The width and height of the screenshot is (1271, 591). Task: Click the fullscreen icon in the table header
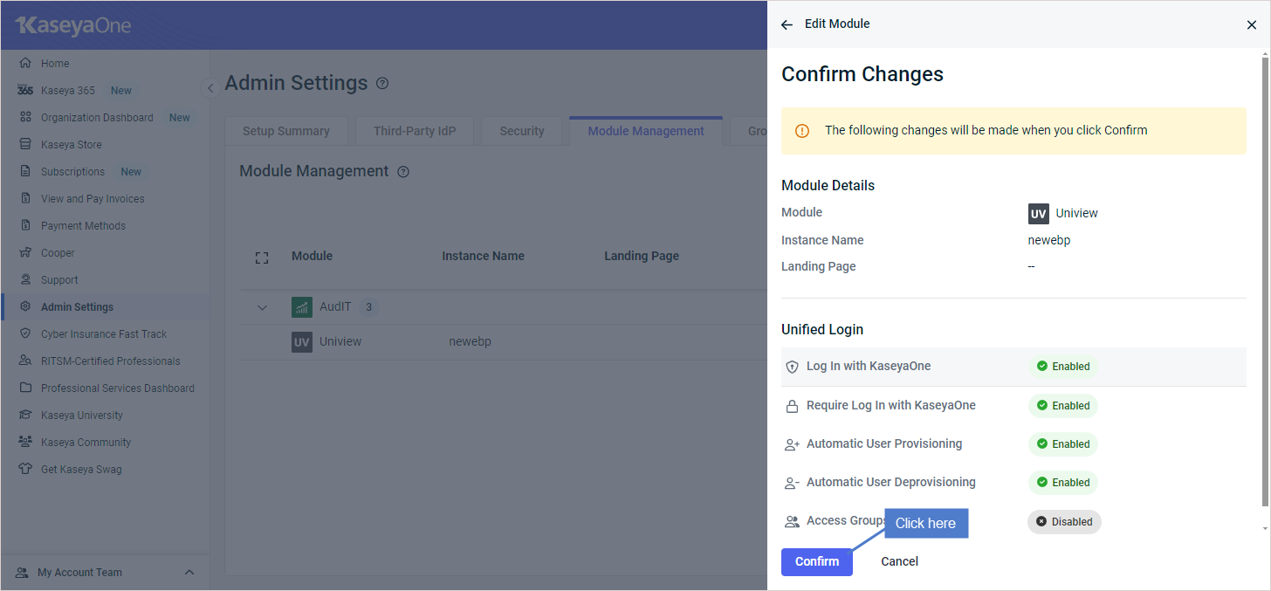pos(262,258)
